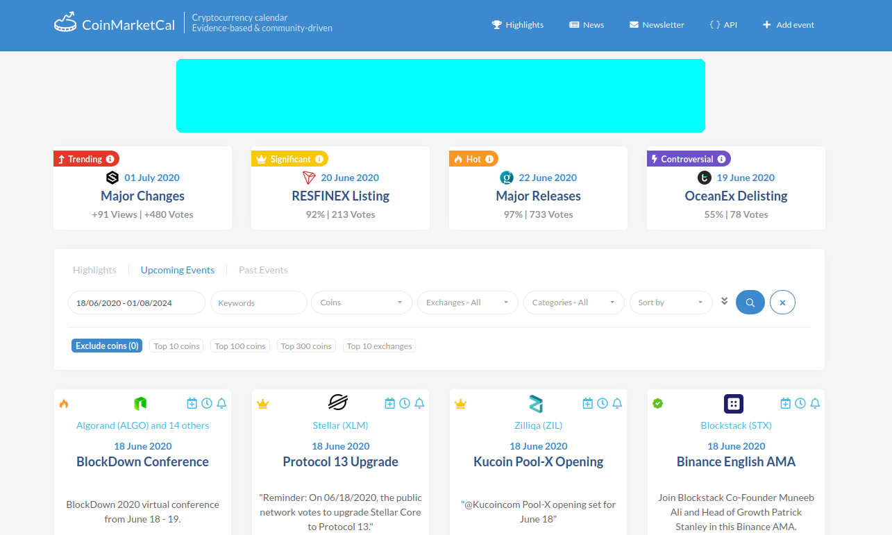The width and height of the screenshot is (892, 535).
Task: Toggle the Top 100 coins filter
Action: (240, 346)
